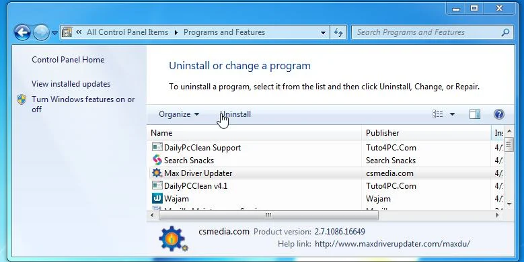Click the Control Panel icon in address bar

pyautogui.click(x=67, y=32)
